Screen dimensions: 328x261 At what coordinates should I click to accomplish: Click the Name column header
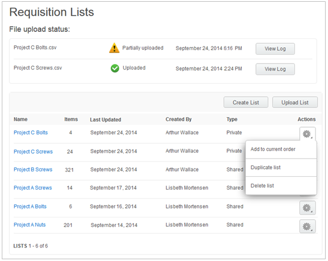coord(21,120)
